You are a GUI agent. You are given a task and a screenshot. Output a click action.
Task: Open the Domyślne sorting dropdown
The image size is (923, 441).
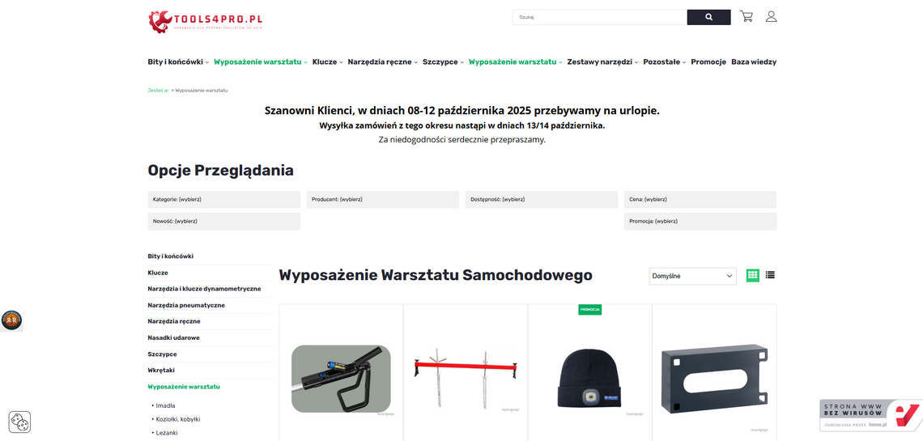[693, 276]
